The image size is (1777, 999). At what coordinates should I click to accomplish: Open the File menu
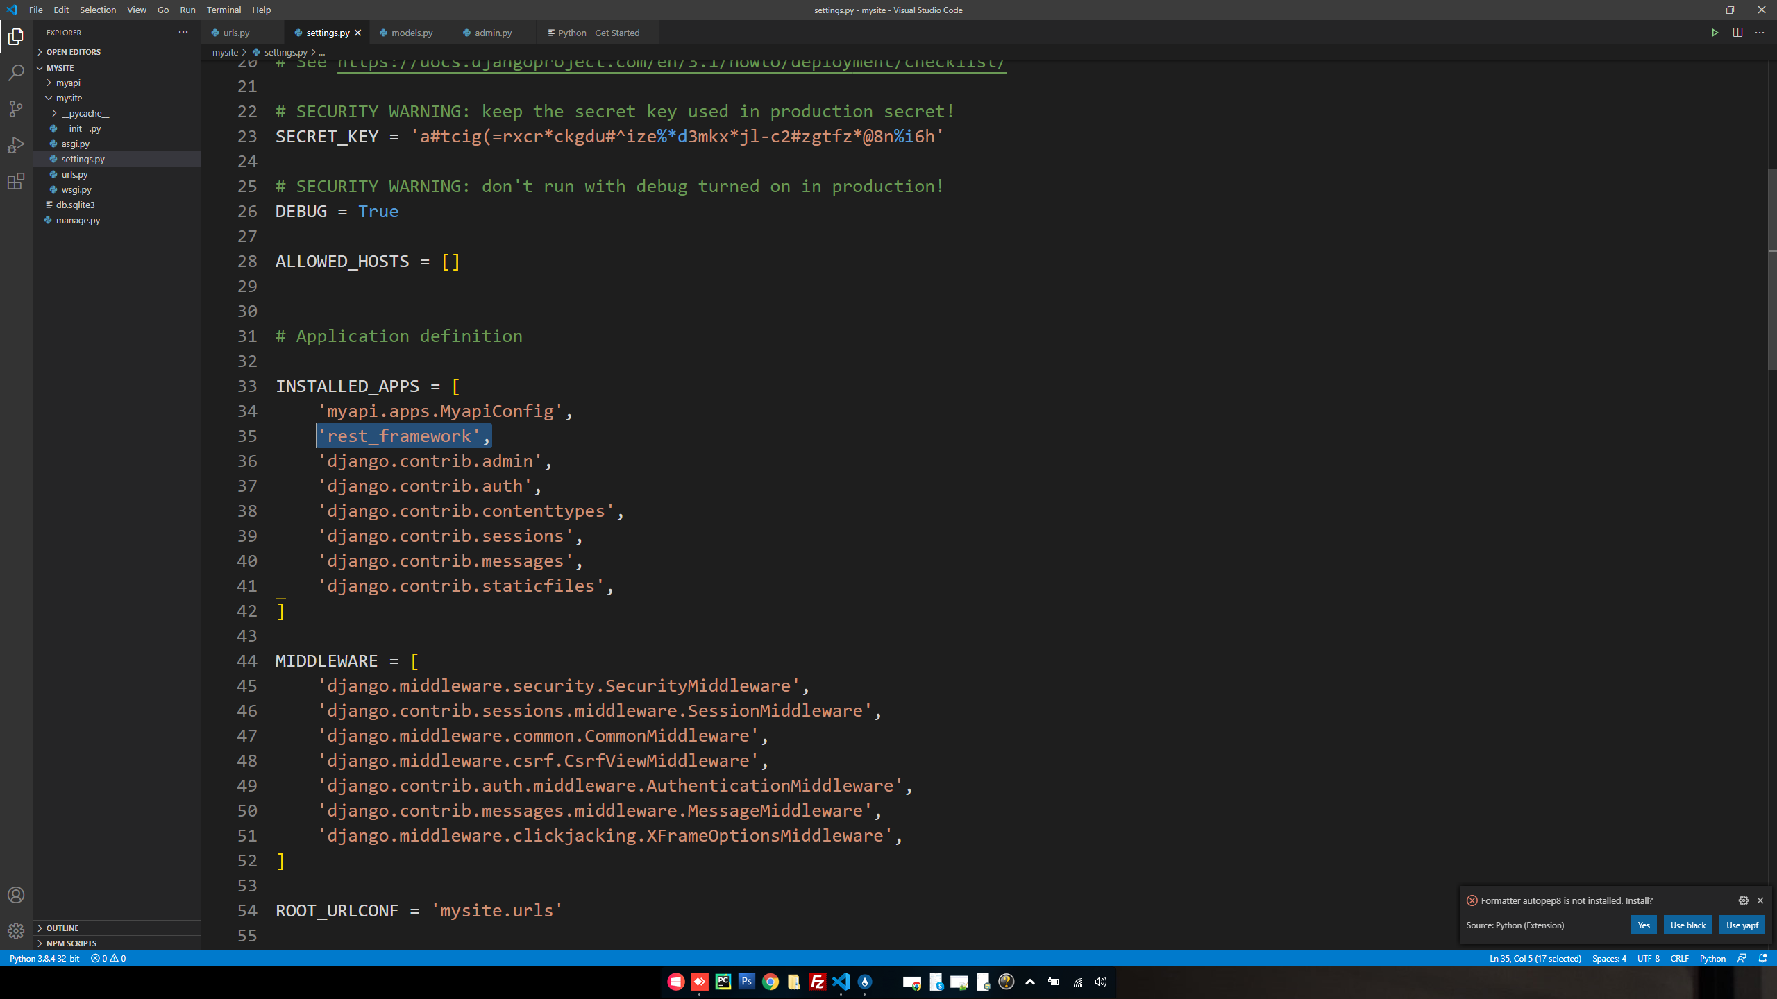36,10
